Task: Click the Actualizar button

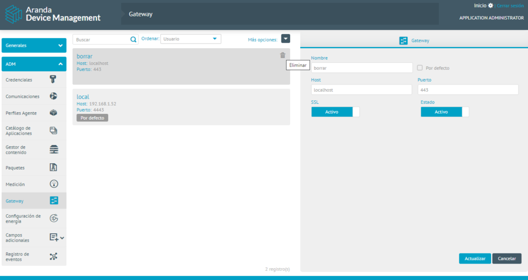Action: click(475, 259)
